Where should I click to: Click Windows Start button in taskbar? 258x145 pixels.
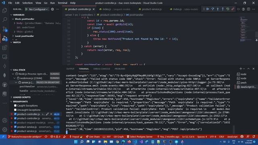76,142
